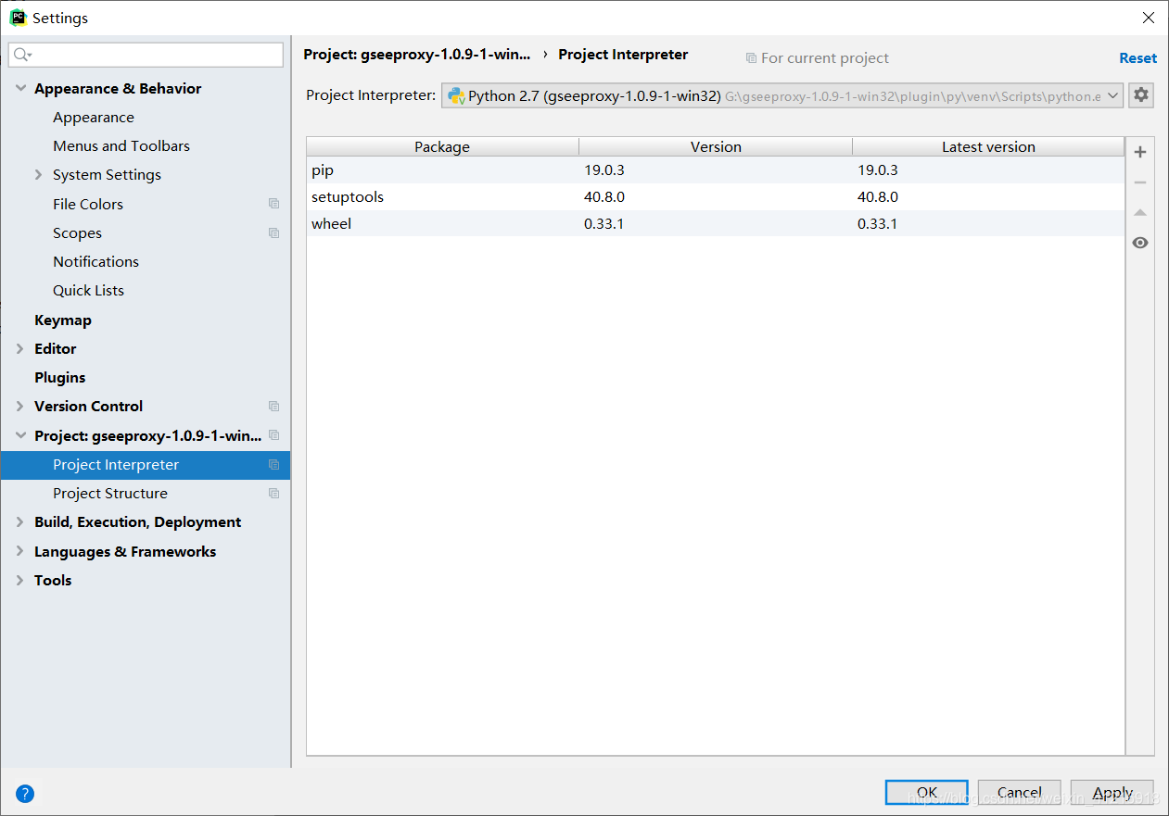Select Appearance settings page
The height and width of the screenshot is (816, 1169).
coord(94,118)
